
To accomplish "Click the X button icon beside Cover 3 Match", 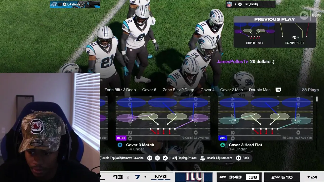I will click(x=120, y=145).
